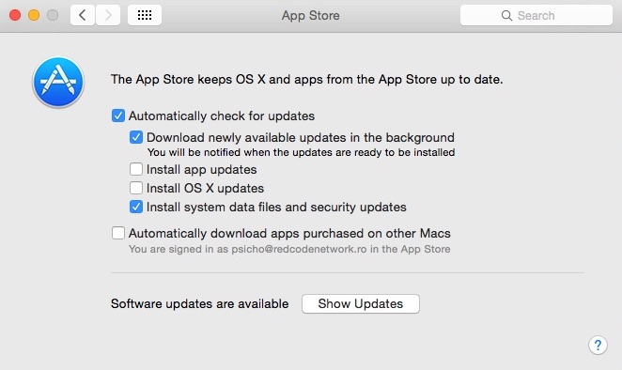Image resolution: width=622 pixels, height=370 pixels.
Task: Click the blue App Store logo icon
Action: pyautogui.click(x=58, y=82)
